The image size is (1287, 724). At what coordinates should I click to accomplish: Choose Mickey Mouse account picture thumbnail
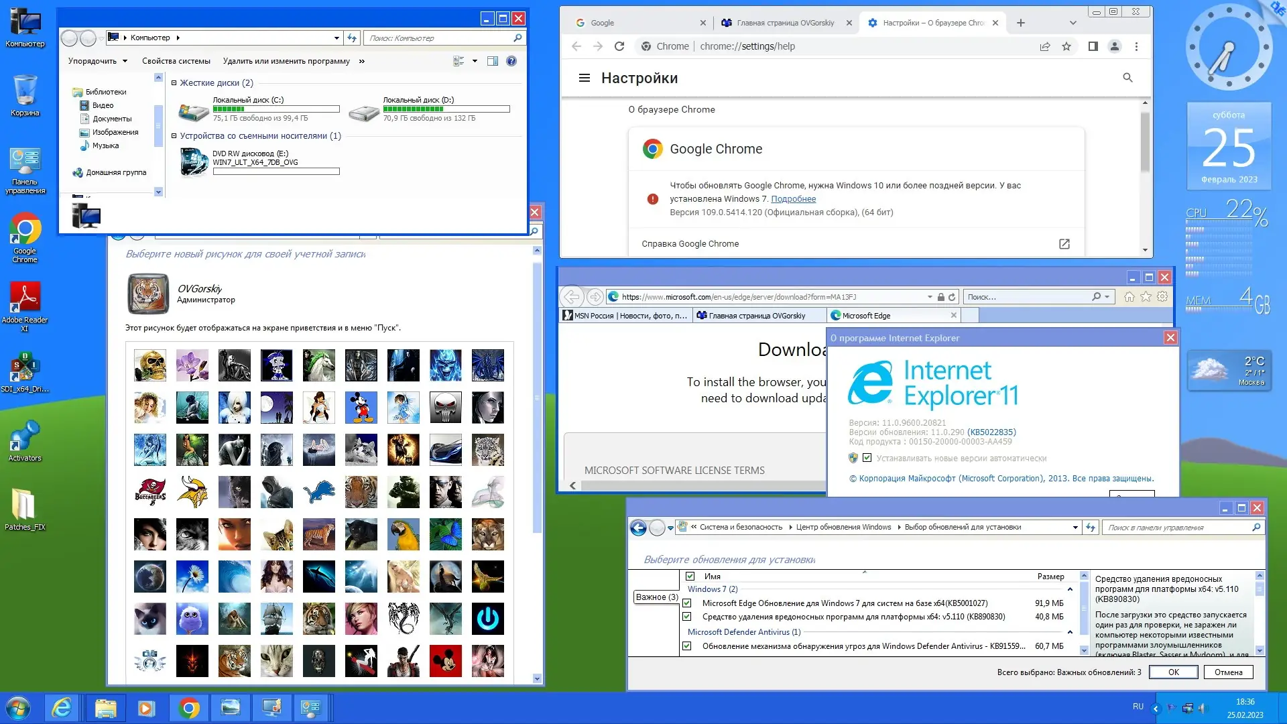click(x=361, y=408)
